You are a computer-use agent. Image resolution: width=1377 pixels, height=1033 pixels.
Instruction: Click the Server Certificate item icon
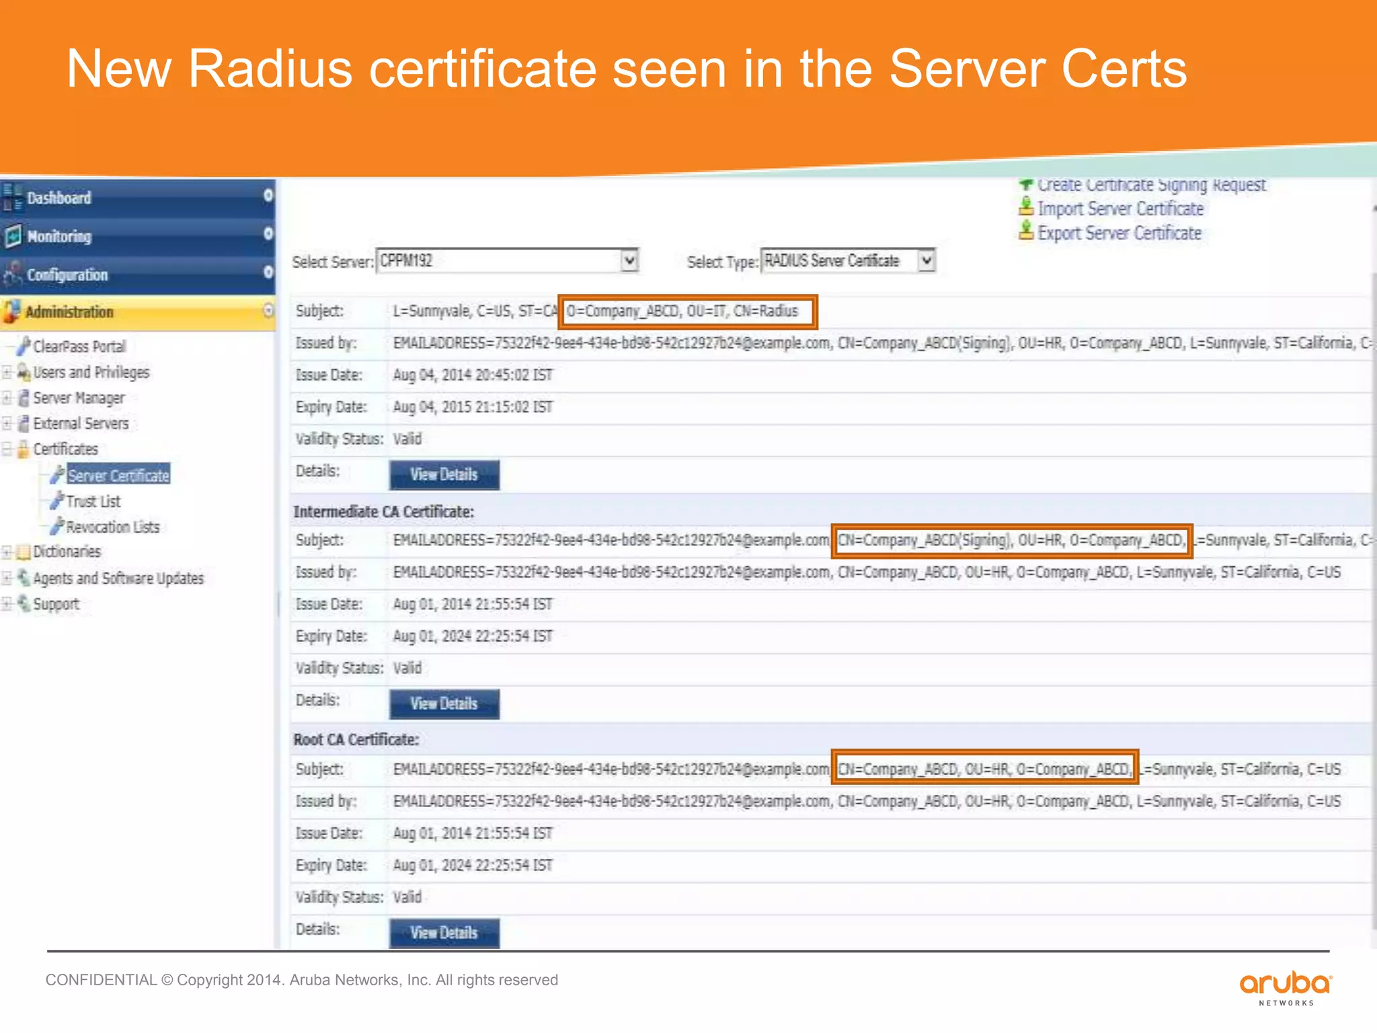[58, 475]
